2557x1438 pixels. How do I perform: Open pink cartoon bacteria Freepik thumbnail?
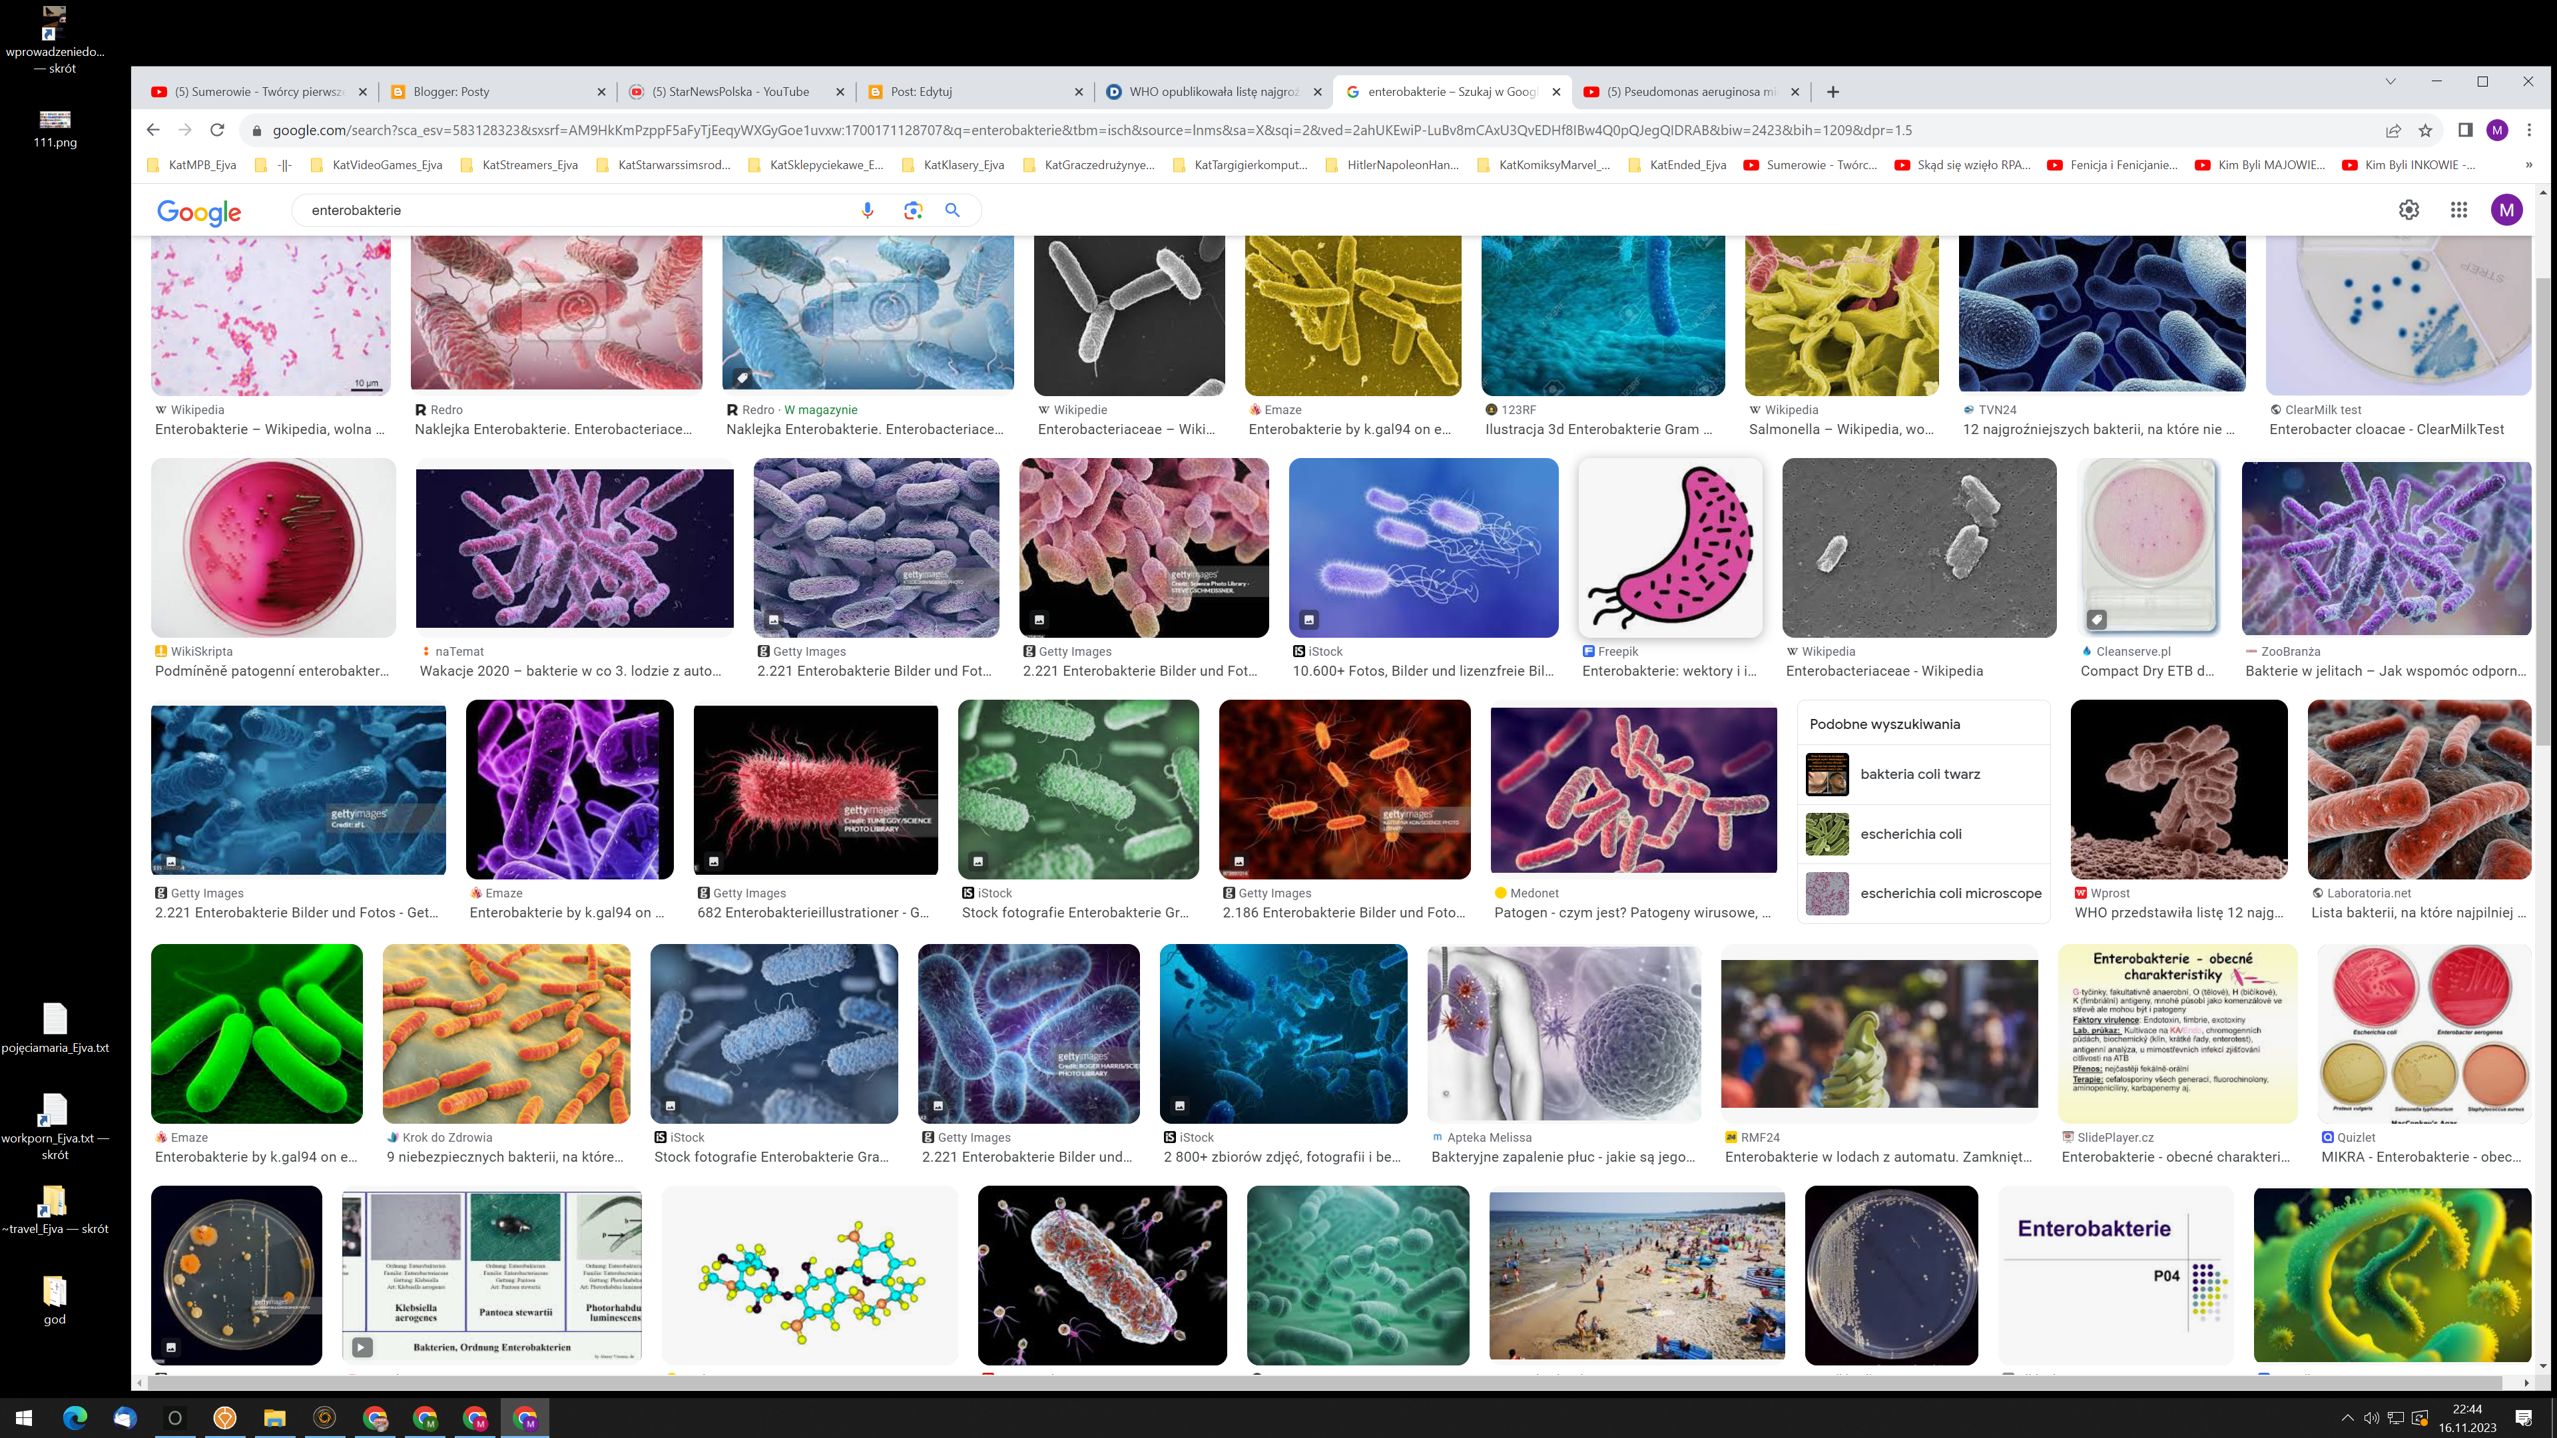[x=1669, y=548]
